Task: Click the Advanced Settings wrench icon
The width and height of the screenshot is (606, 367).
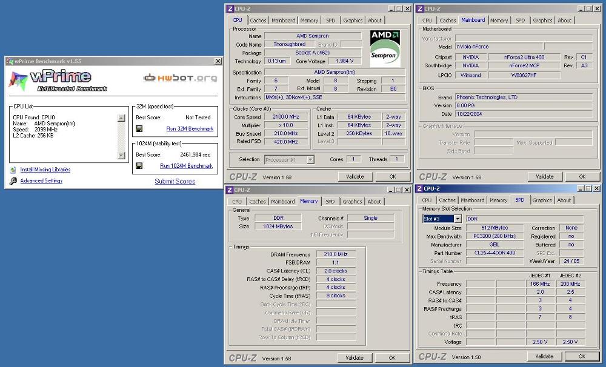Action: 13,181
